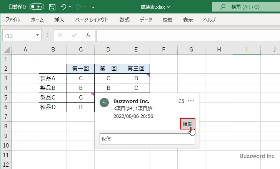Screen dimensions: 280x169
Task: Open Customize Quick Access Toolbar dropdown
Action: point(93,7)
